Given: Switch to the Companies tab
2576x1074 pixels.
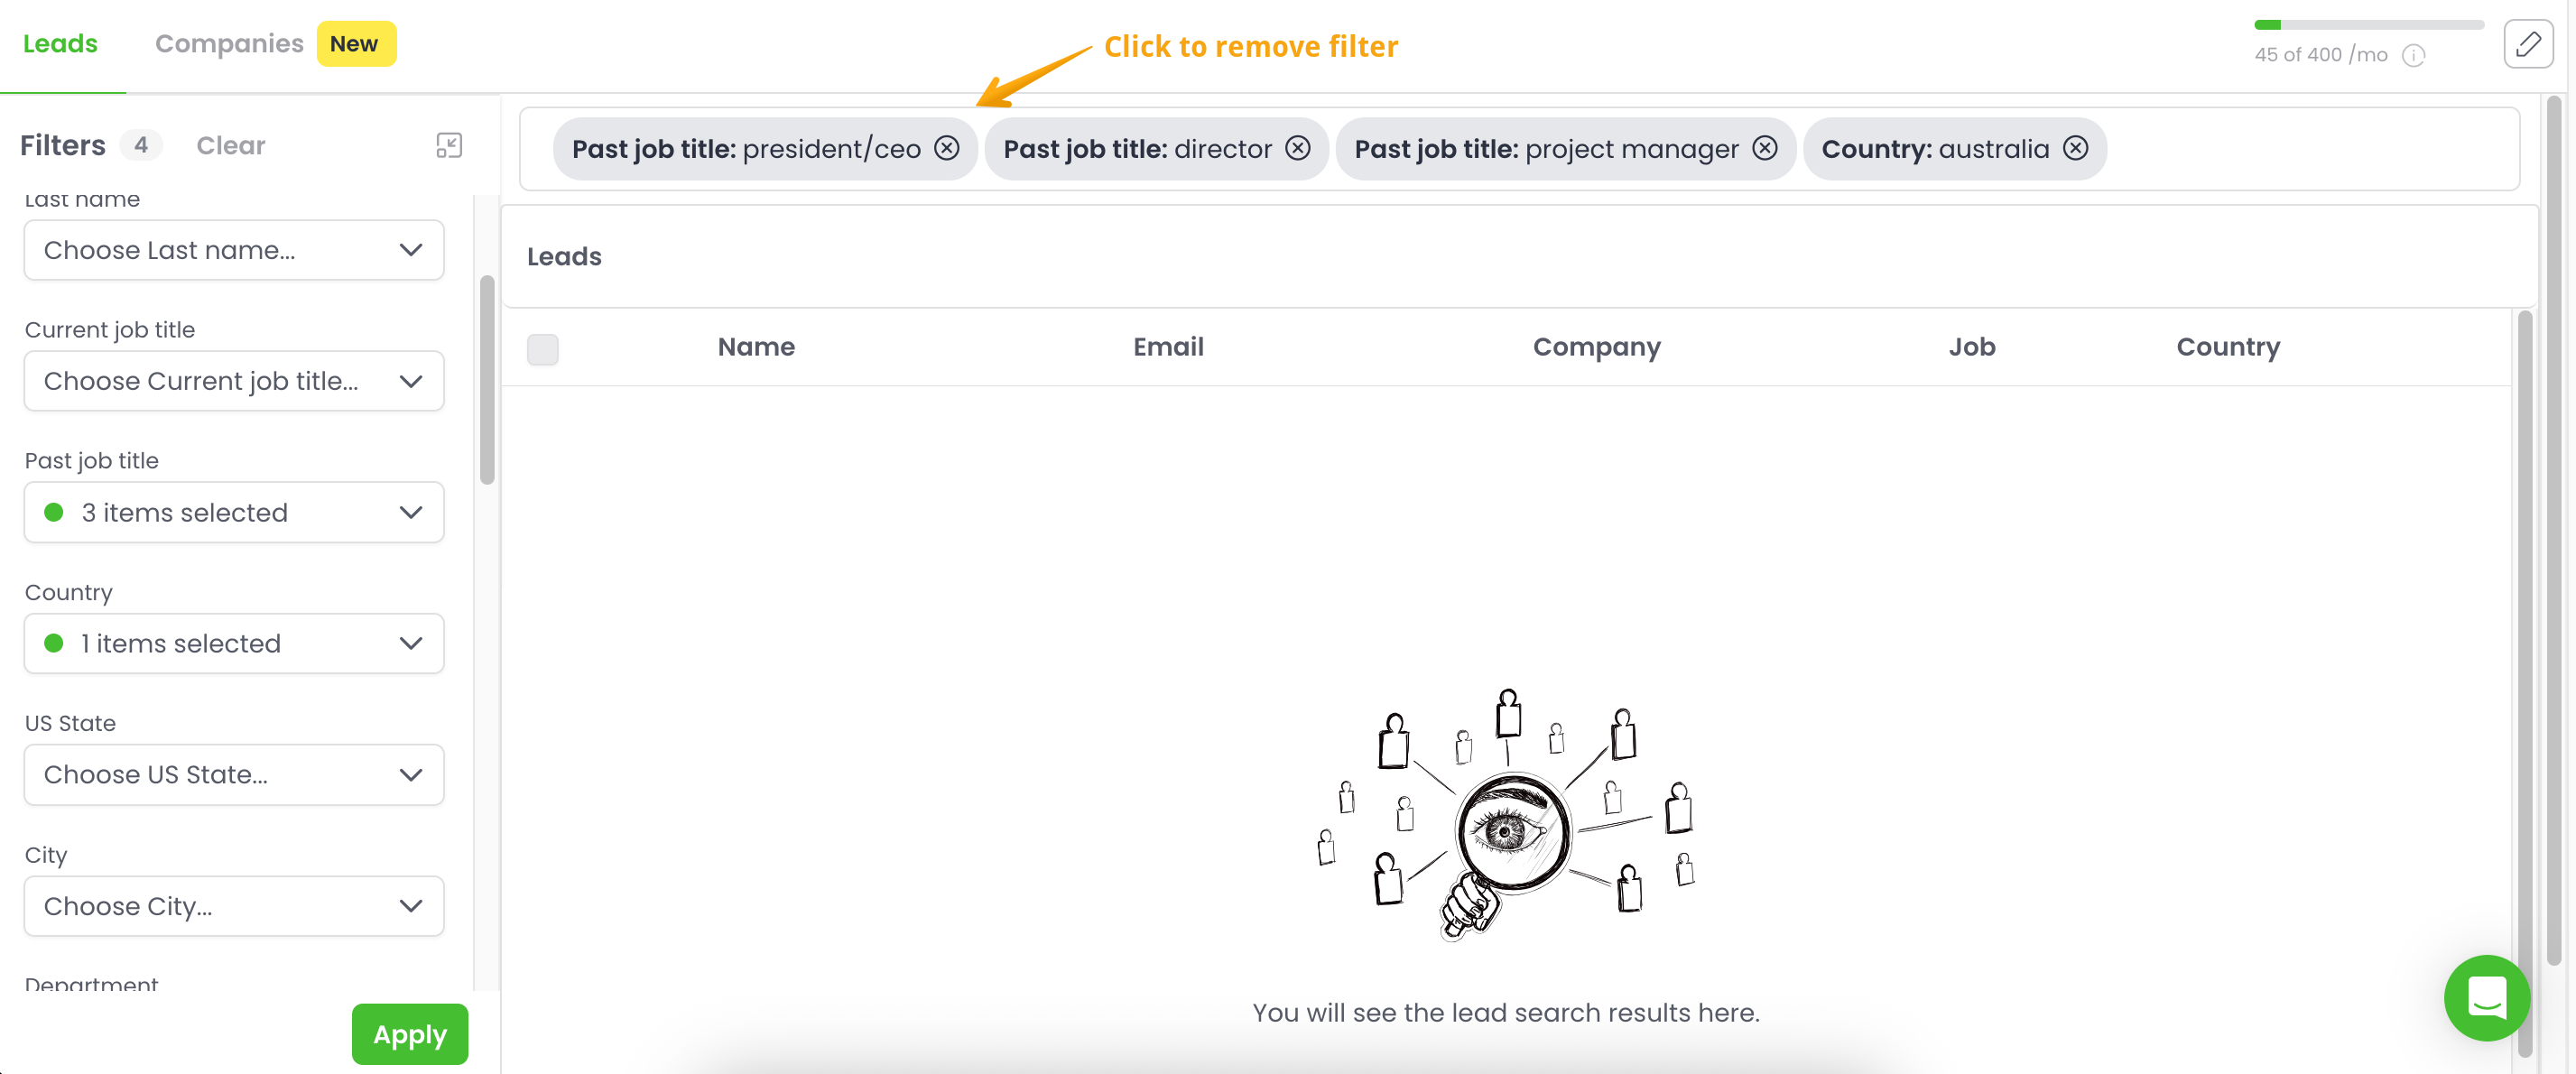Looking at the screenshot, I should click(x=229, y=44).
